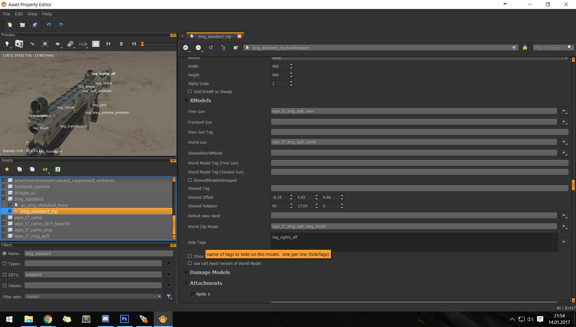
Task: Enable the GDTs filter checkbox
Action: click(5, 275)
